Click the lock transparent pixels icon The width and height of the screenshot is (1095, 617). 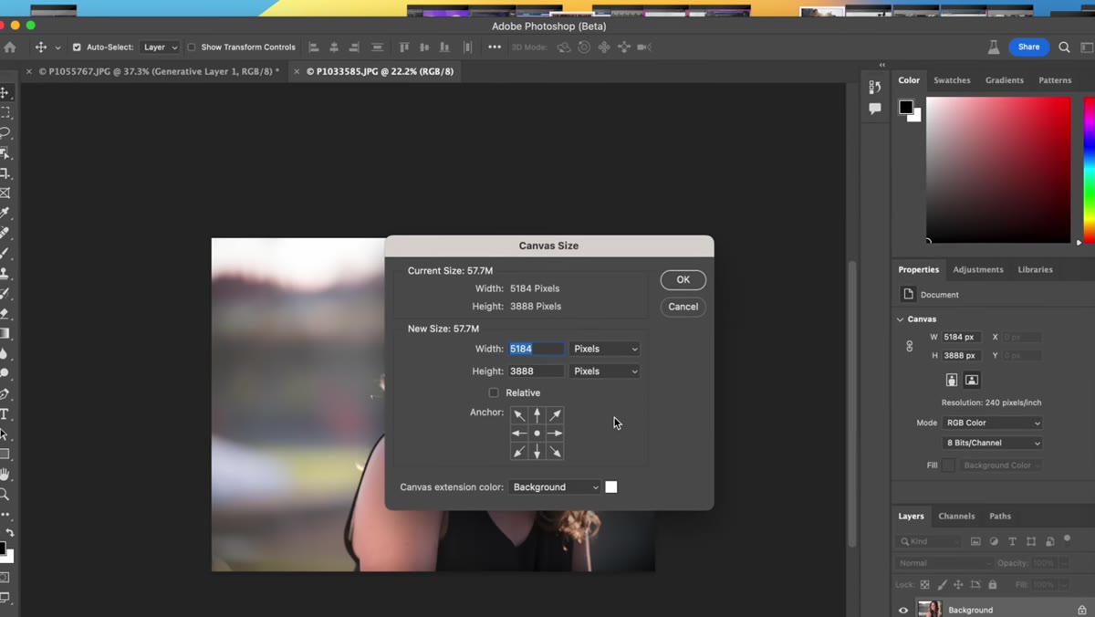tap(924, 584)
